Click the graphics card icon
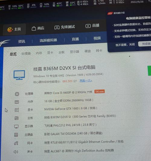 pyautogui.click(x=17, y=110)
